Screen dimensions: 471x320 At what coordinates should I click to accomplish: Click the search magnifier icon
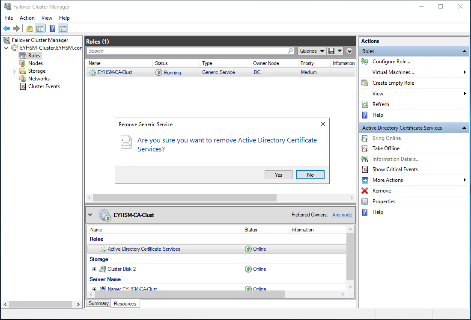coord(290,51)
